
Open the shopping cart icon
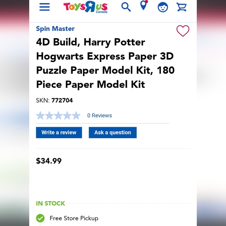[182, 7]
